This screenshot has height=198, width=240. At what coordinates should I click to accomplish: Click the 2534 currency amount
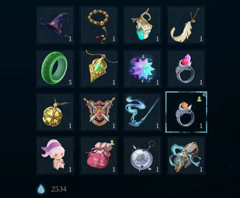[x=59, y=189]
